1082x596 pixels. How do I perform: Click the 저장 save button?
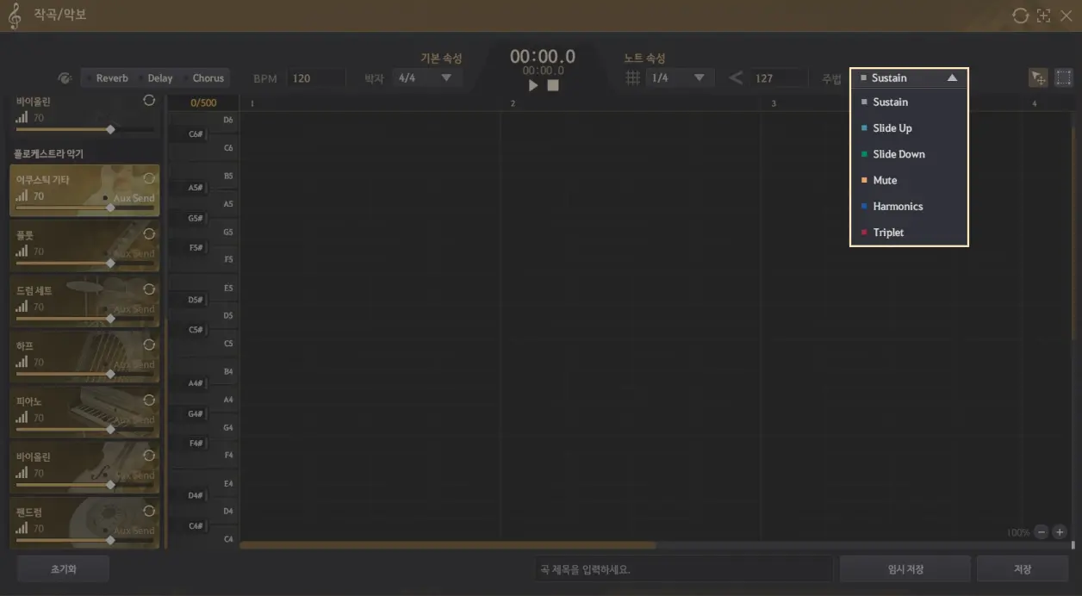[x=1022, y=569]
